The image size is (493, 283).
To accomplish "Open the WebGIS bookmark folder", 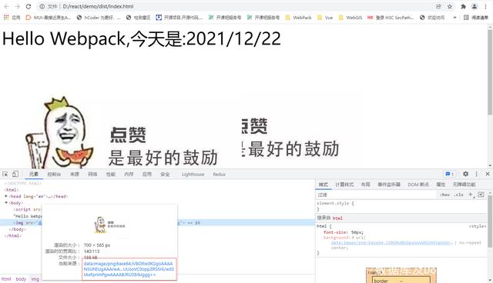I will point(350,18).
